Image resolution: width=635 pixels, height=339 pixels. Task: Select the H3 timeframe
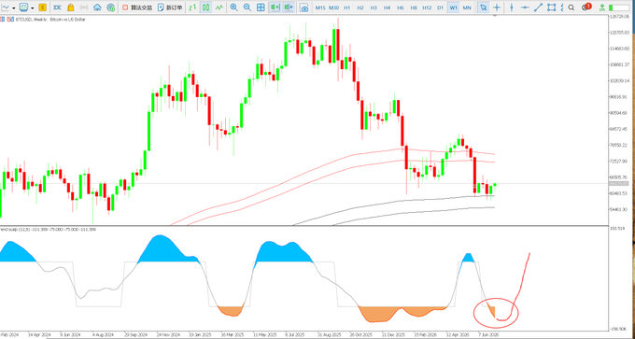click(x=374, y=7)
